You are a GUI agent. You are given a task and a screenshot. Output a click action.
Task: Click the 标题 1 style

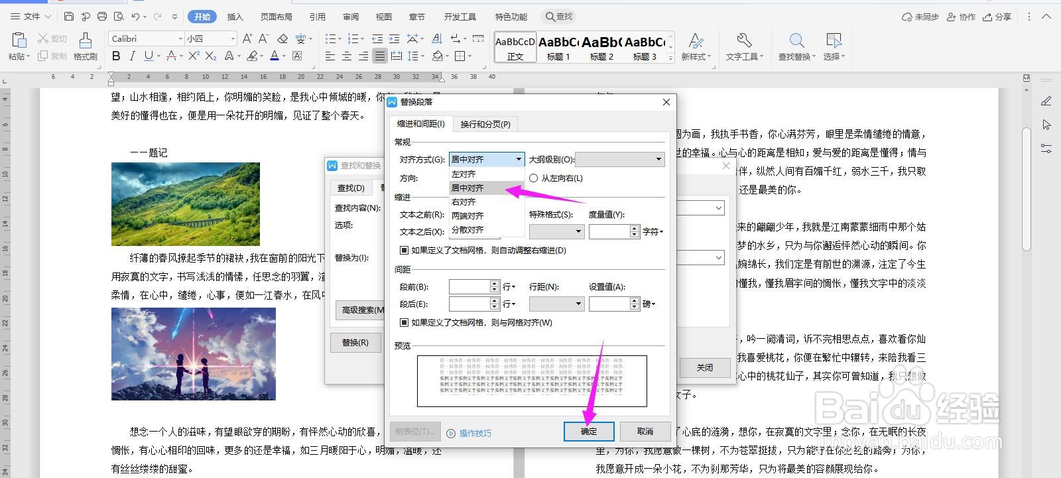[558, 48]
